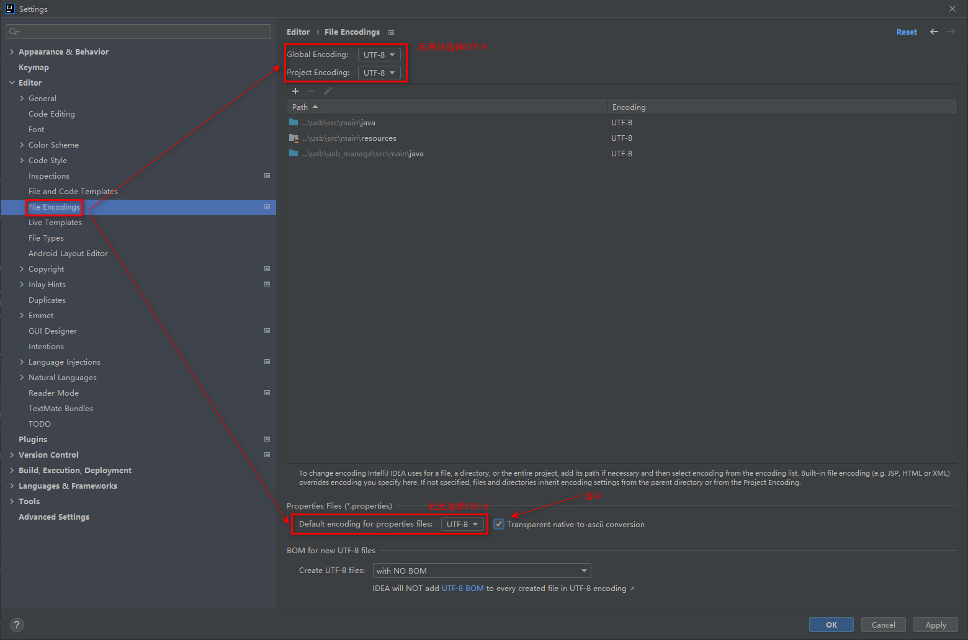Expand the Emmet node
The image size is (968, 640).
coord(22,315)
